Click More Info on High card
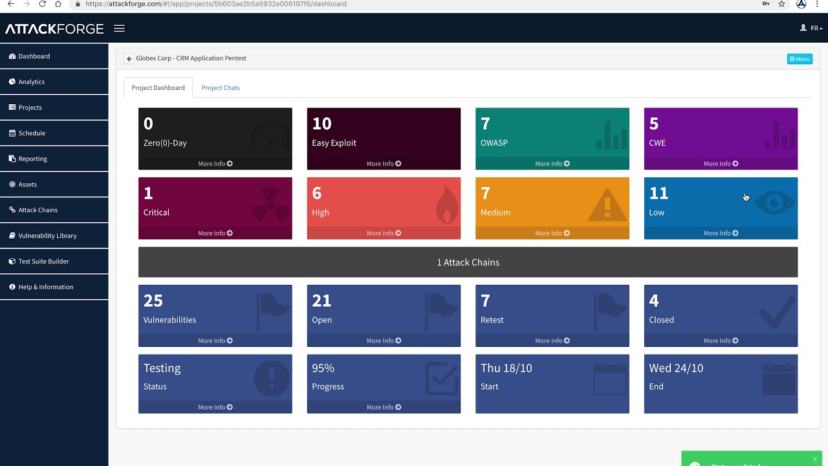This screenshot has height=466, width=828. 384,233
